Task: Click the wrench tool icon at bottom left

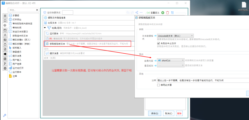Action: coord(5,115)
